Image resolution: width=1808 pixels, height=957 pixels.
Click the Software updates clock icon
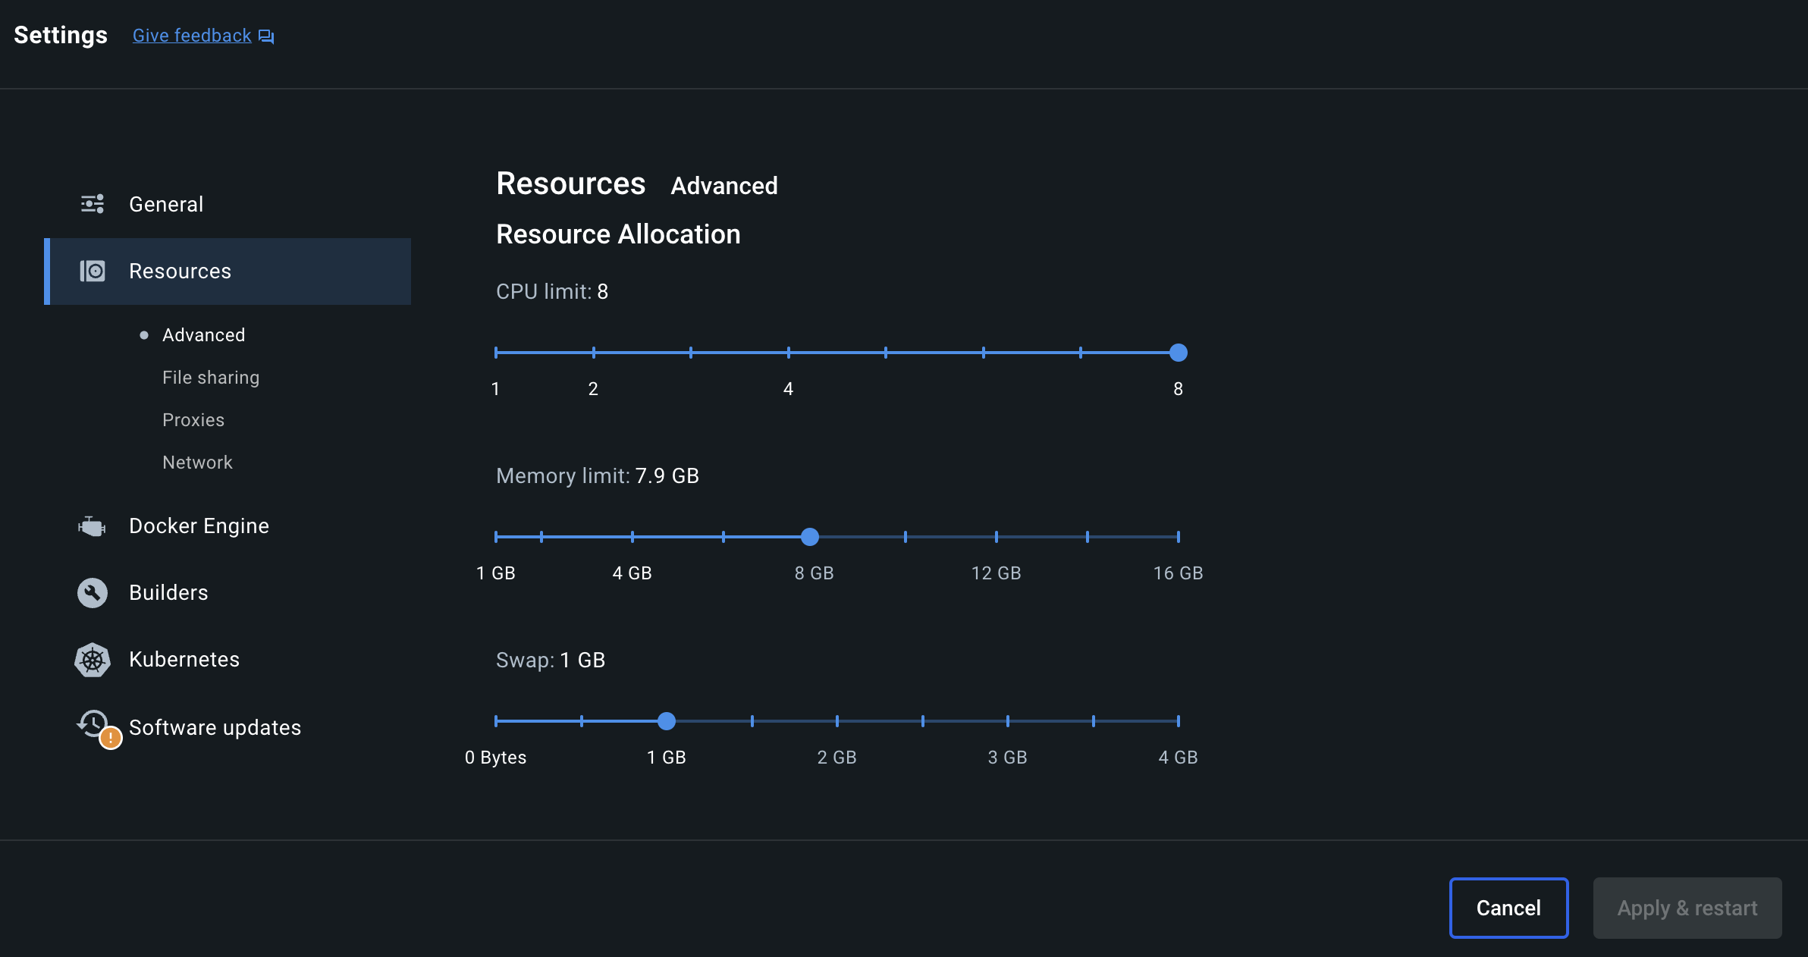click(93, 723)
